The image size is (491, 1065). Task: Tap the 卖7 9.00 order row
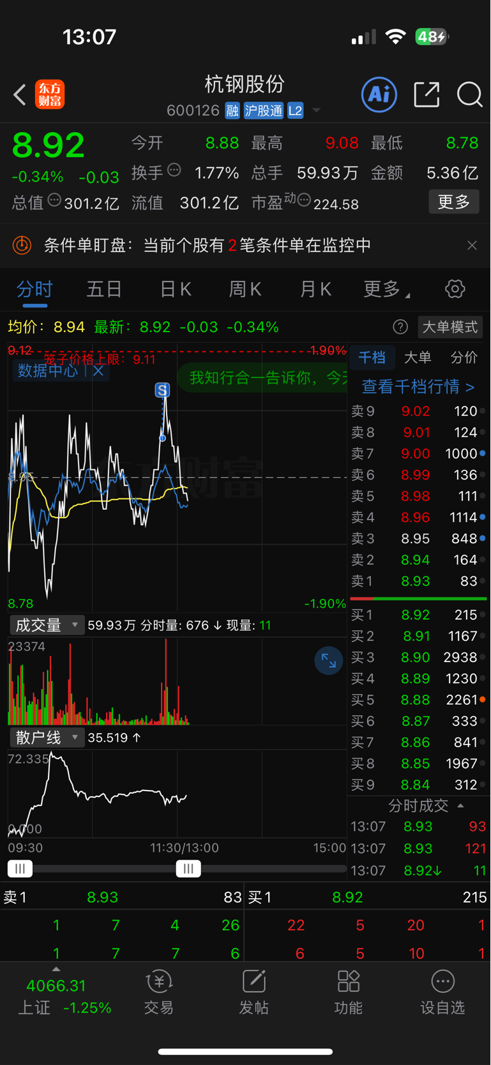(419, 454)
